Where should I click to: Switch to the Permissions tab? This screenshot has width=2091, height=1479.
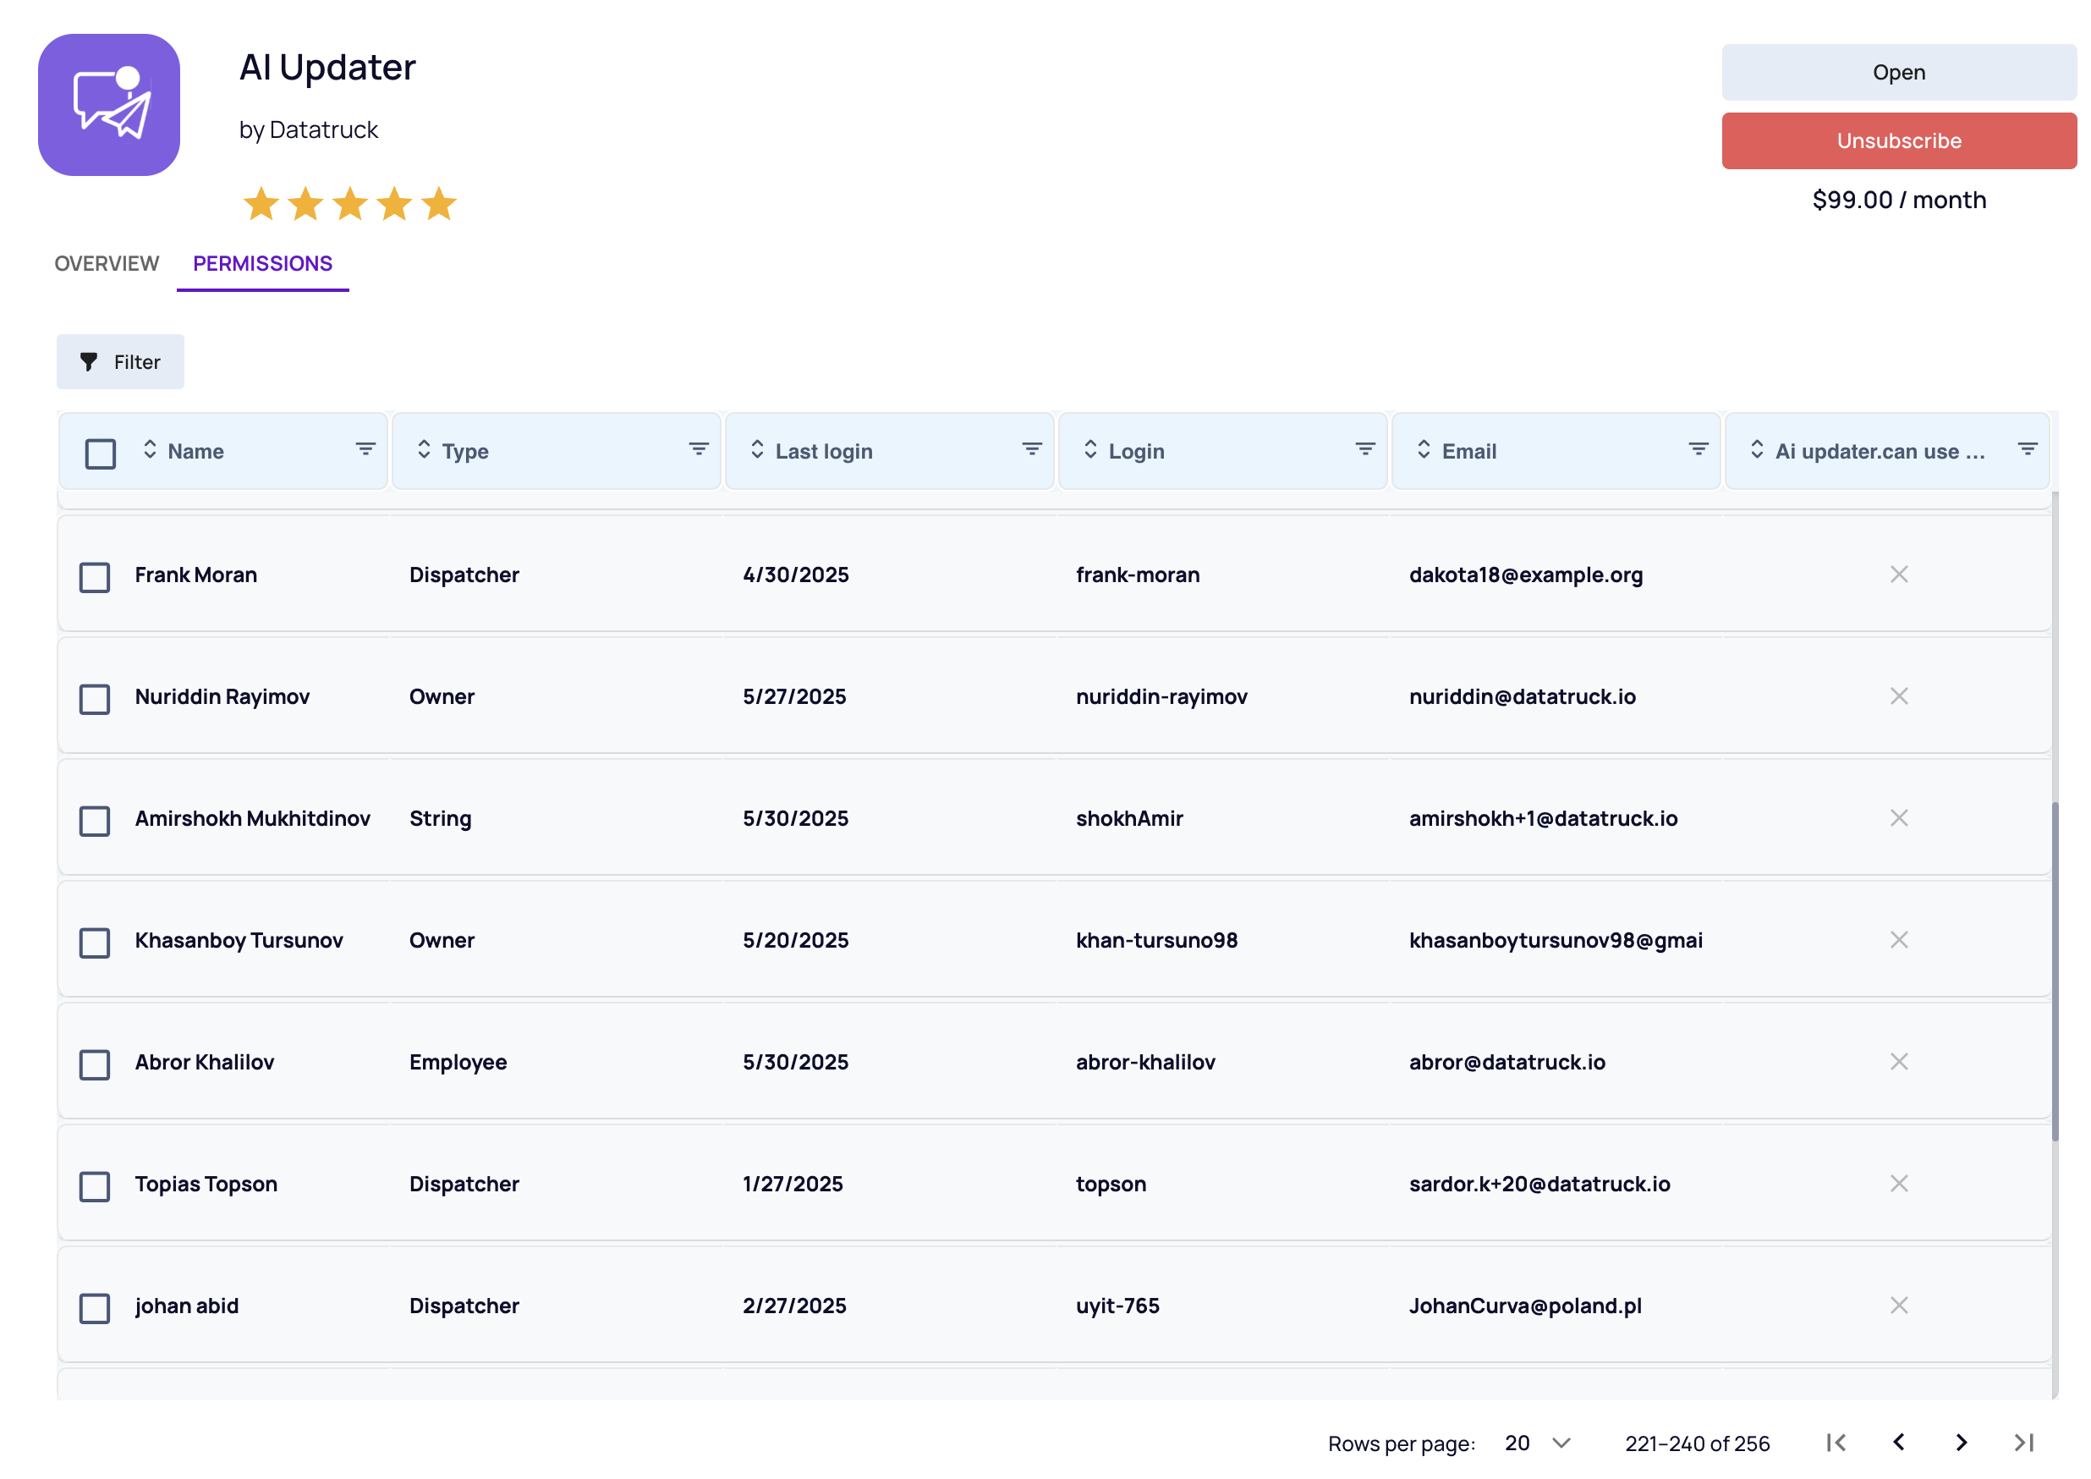click(262, 263)
